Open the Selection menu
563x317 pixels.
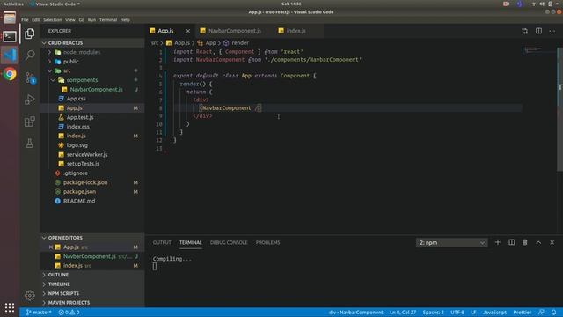click(x=53, y=20)
